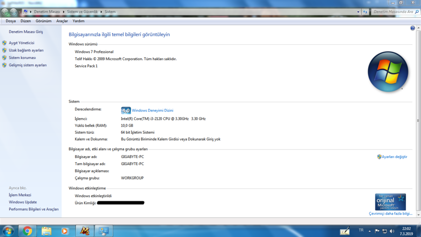Open Gelişmiş sistem ayarları link
The image size is (421, 237).
point(28,65)
